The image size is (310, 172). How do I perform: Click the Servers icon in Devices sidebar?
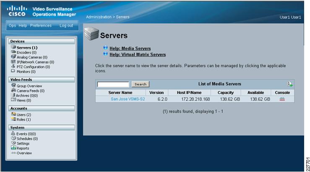pos(13,47)
